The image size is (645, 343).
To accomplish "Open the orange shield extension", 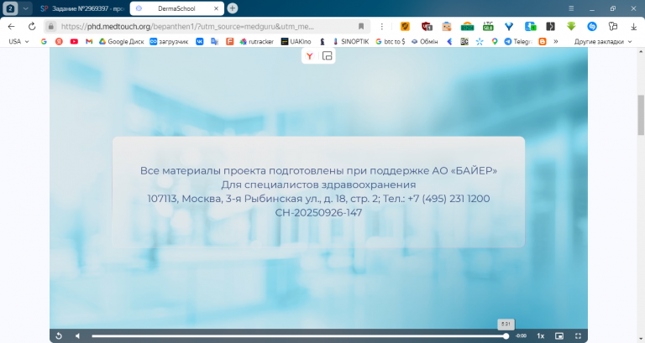I will (x=405, y=26).
